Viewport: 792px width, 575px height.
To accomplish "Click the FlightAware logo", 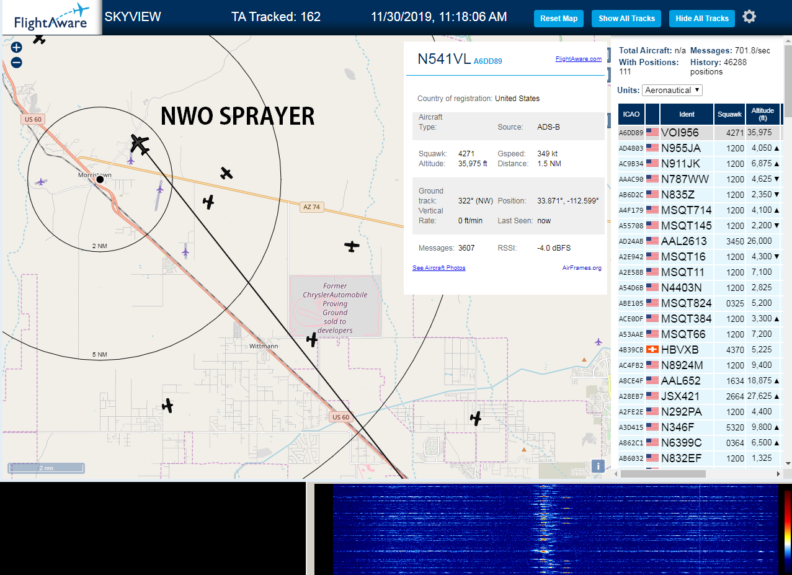I will coord(51,17).
